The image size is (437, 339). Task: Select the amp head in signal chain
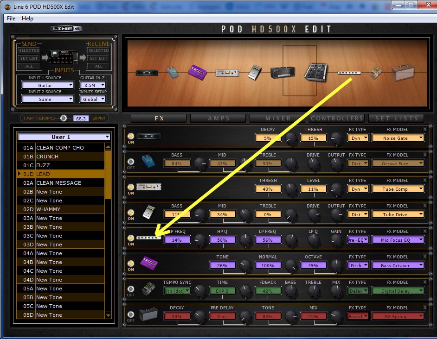[x=283, y=72]
